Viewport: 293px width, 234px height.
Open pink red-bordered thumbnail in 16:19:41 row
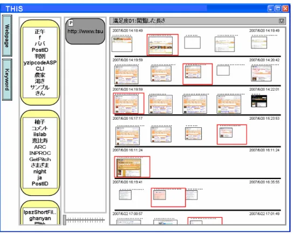[x=168, y=197]
